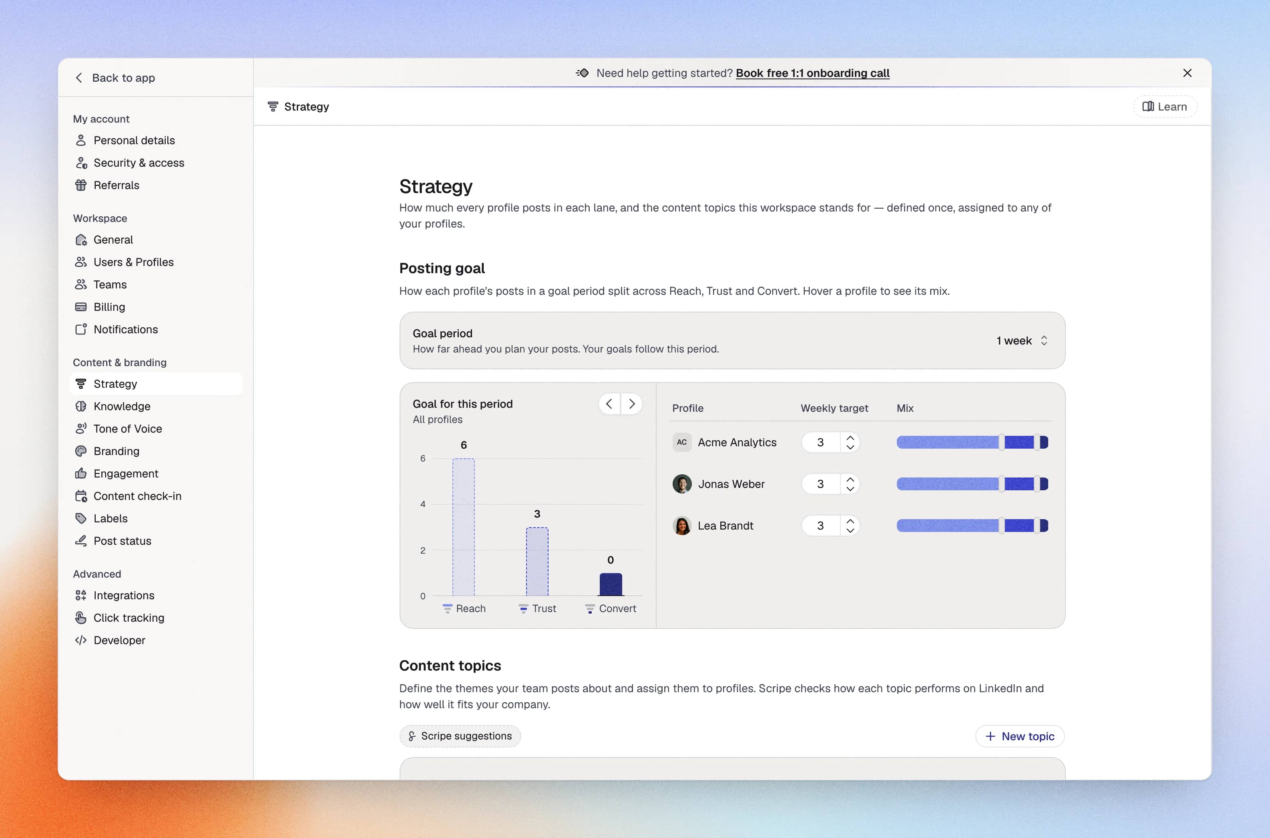Open the Goal period 1 week dropdown
1270x838 pixels.
click(1022, 340)
